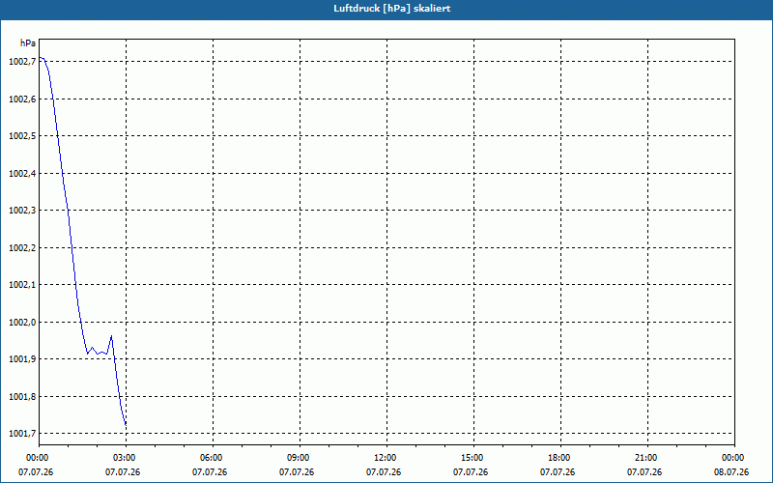773x483 pixels.
Task: Click the start of the blue curve at top
Action: point(40,58)
